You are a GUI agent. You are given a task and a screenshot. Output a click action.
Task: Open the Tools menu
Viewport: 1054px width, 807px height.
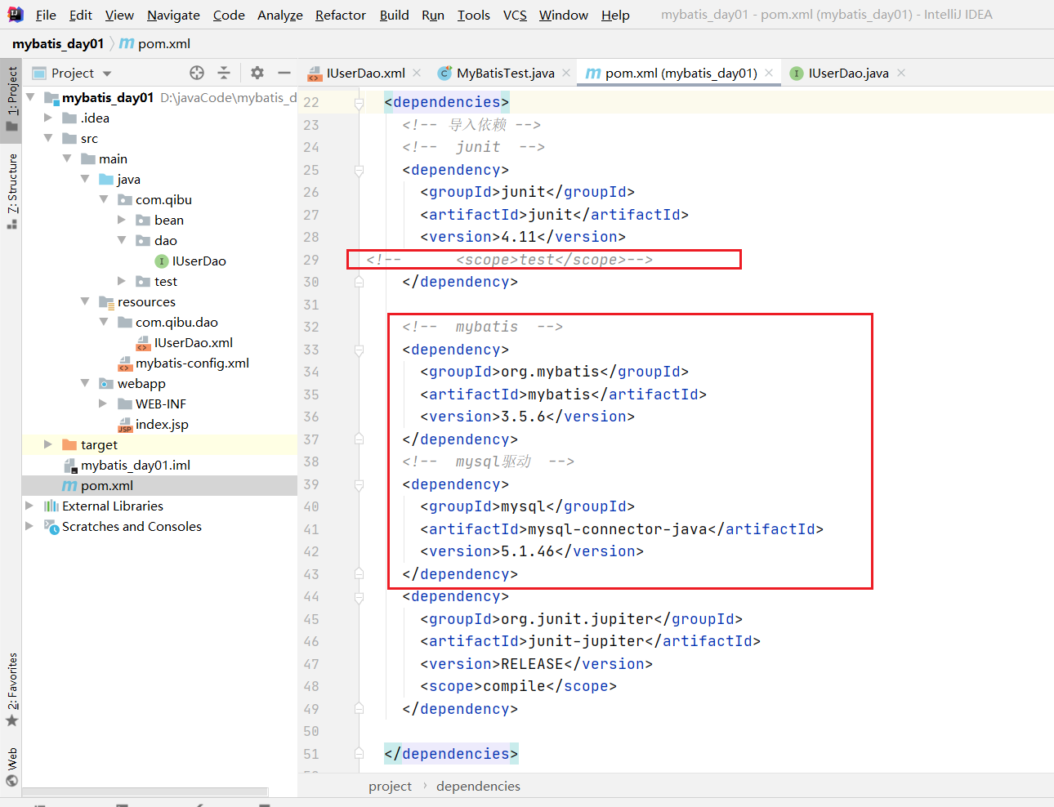[x=474, y=15]
